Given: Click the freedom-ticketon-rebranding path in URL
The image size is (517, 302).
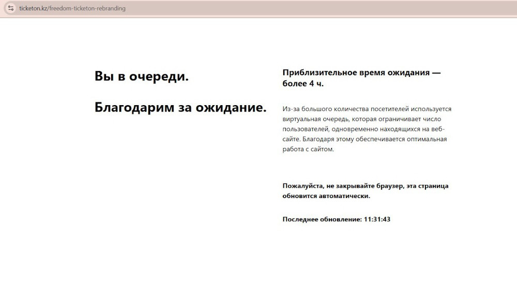Looking at the screenshot, I should click(87, 9).
